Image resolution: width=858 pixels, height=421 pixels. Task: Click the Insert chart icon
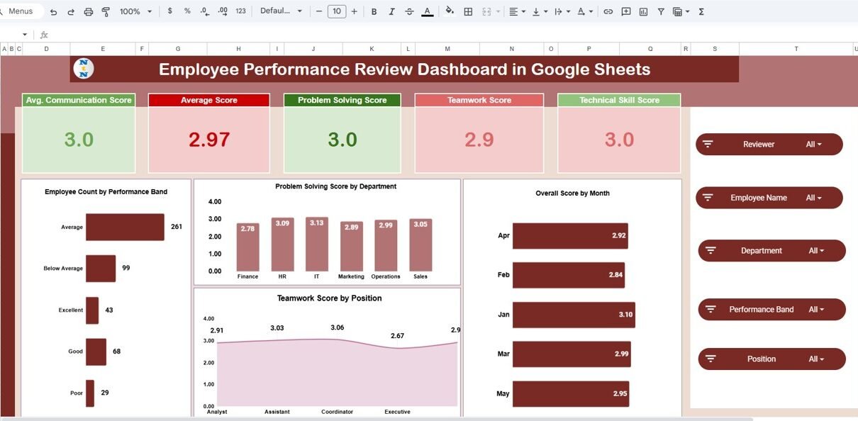tap(643, 11)
